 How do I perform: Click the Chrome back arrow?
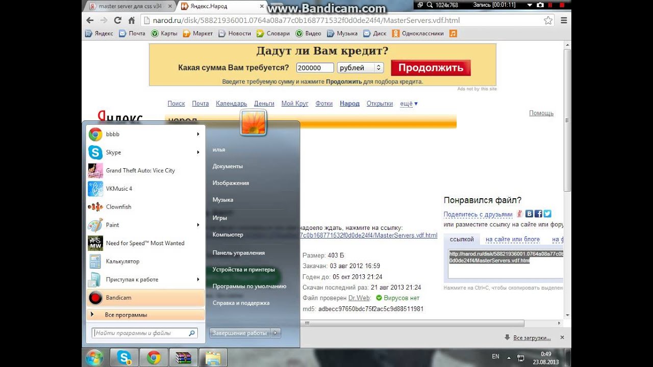(x=90, y=20)
